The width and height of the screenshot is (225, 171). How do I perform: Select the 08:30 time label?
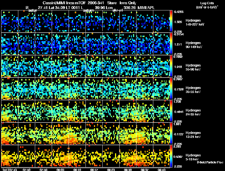[128, 170]
